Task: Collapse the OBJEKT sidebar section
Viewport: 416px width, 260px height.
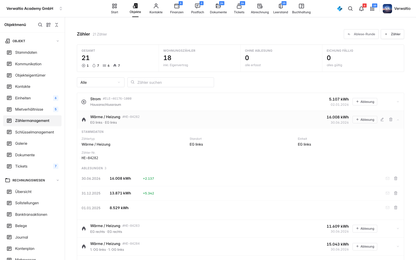Action: tap(58, 41)
